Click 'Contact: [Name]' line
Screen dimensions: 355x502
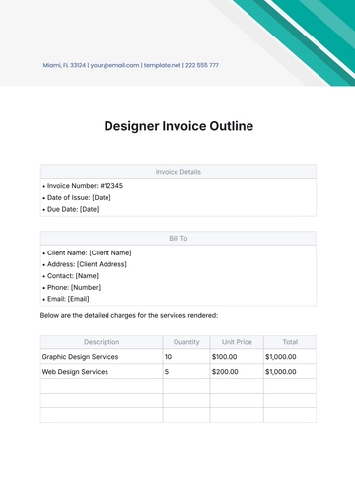tap(71, 276)
